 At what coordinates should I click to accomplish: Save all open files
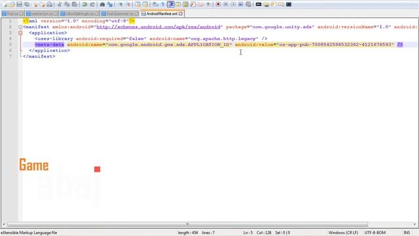27,5
